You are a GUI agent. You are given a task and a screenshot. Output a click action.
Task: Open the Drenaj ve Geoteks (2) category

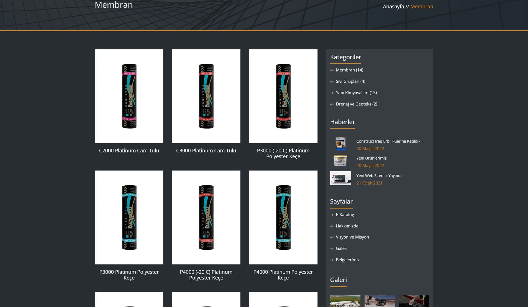356,104
